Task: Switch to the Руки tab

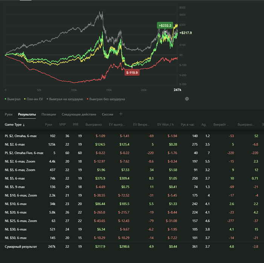Action: pyautogui.click(x=9, y=114)
